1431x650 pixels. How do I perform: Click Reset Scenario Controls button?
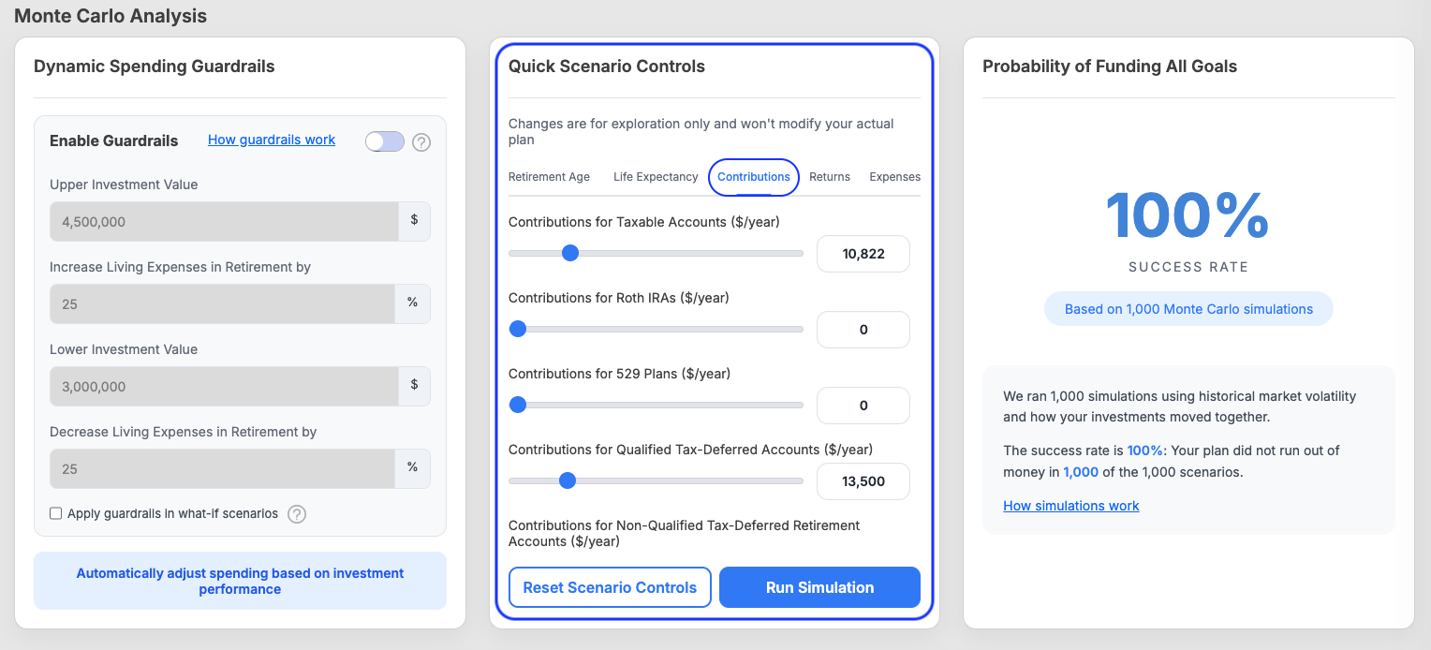coord(610,587)
